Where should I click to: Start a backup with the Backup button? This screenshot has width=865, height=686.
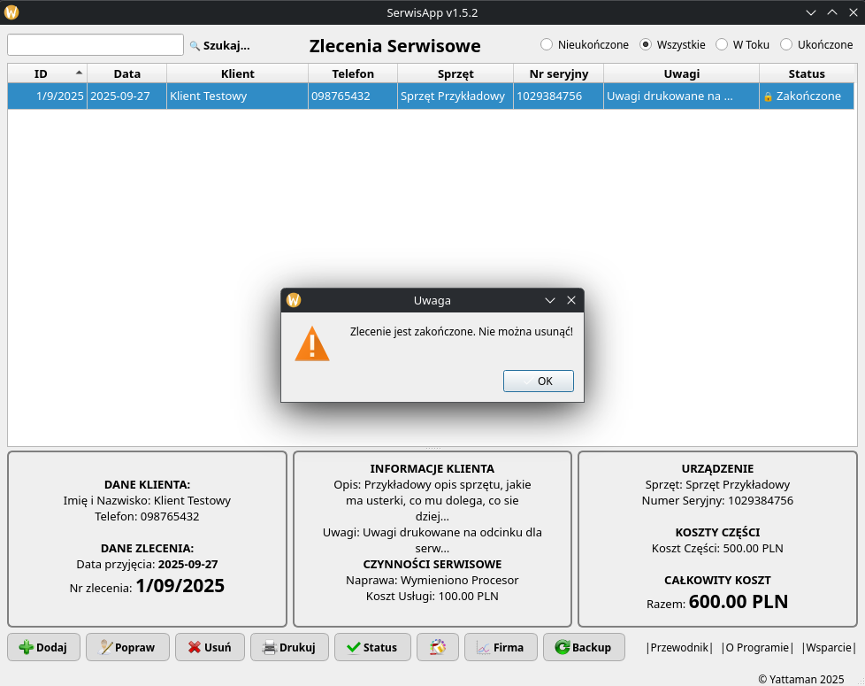pyautogui.click(x=584, y=647)
